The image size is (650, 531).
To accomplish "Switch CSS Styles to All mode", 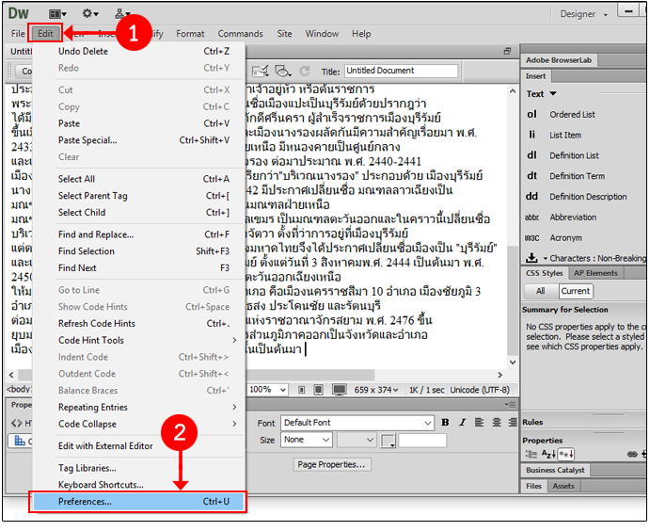I will (540, 292).
